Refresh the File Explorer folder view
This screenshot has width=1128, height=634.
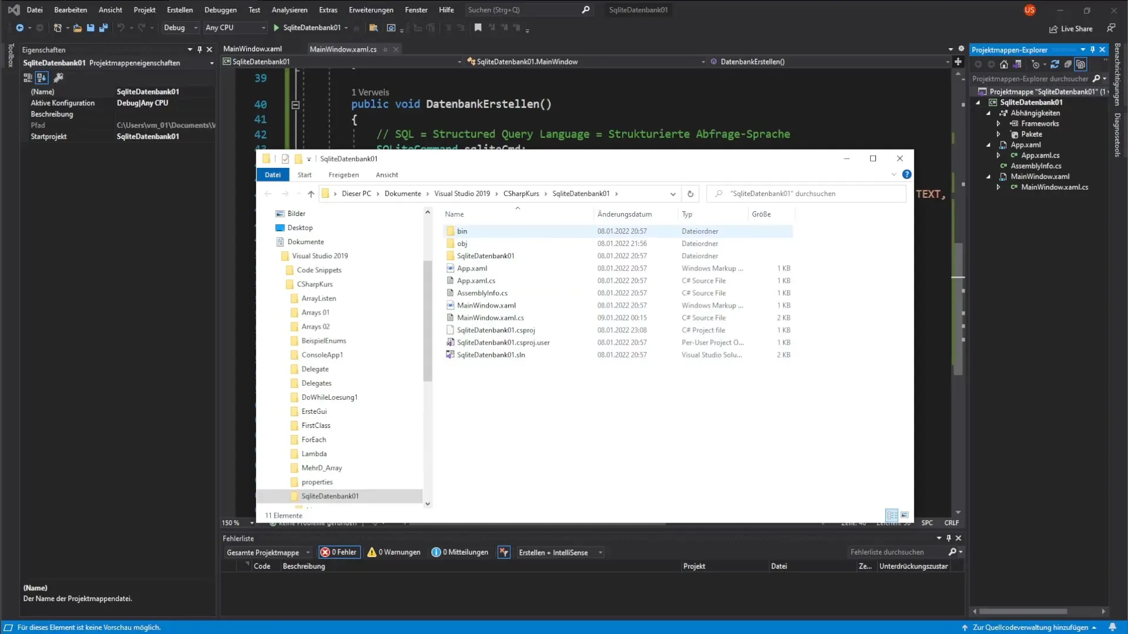point(690,194)
